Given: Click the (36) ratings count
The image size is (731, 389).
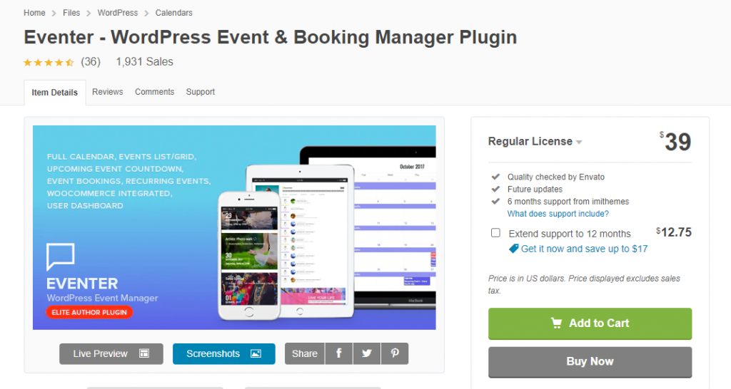Looking at the screenshot, I should click(x=91, y=61).
